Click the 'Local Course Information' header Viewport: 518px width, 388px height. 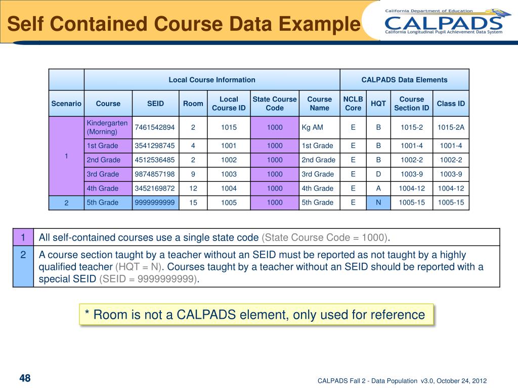pos(212,80)
